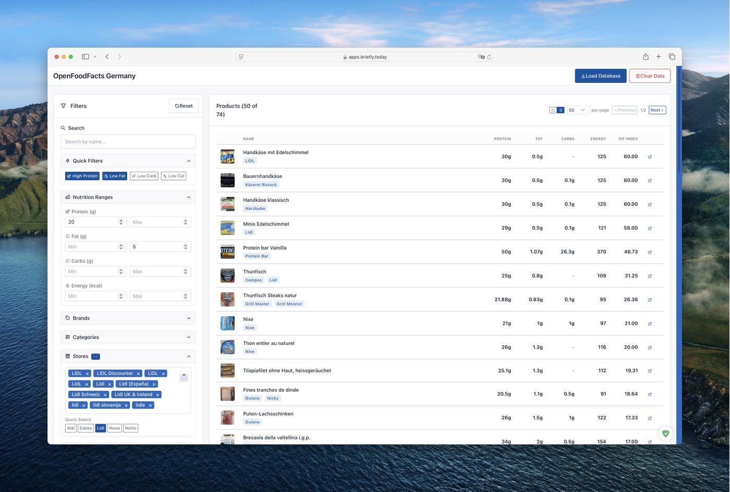The width and height of the screenshot is (730, 492).
Task: Click the Search by name input field
Action: coord(128,142)
